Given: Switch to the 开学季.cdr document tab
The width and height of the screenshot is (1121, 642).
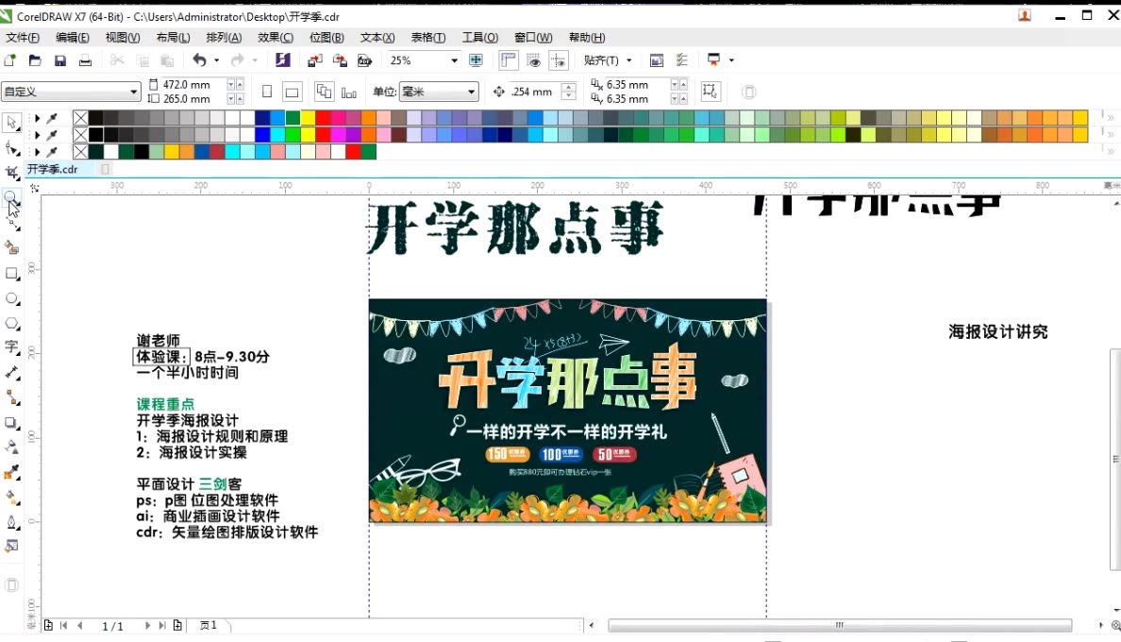Looking at the screenshot, I should 52,168.
